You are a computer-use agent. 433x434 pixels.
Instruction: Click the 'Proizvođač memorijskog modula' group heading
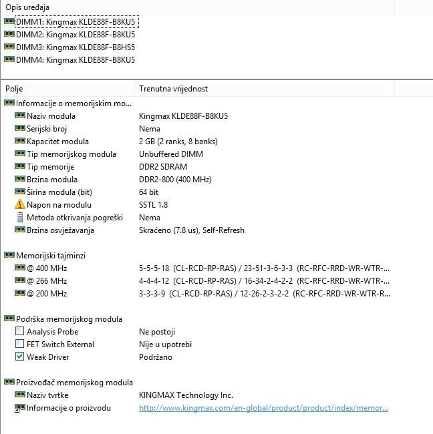[x=74, y=383]
